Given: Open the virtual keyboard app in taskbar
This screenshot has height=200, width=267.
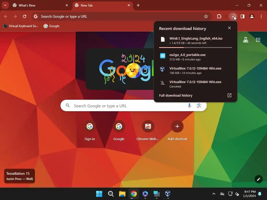Looking at the screenshot, I should click(157, 194).
